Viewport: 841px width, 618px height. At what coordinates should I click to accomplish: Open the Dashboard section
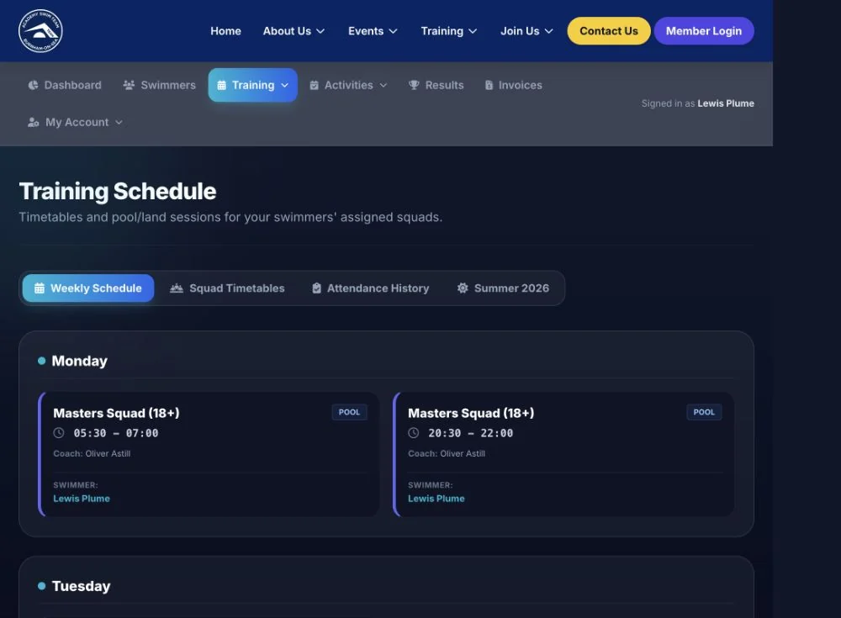pos(65,85)
